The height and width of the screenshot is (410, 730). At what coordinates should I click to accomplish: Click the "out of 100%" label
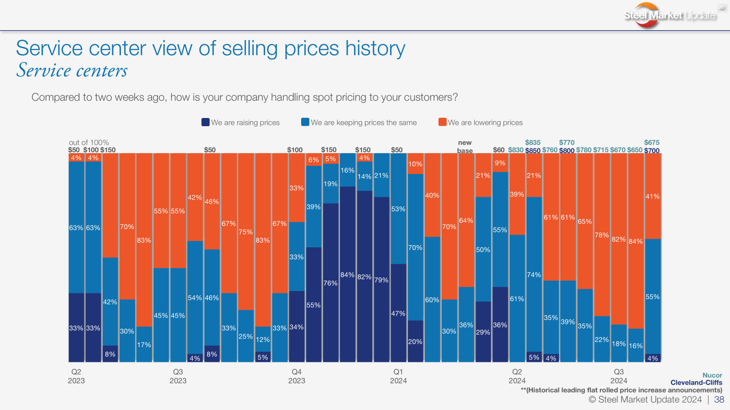pos(89,143)
